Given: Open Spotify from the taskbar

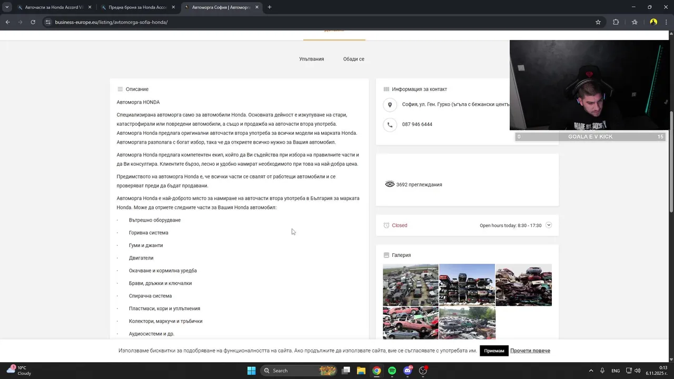Looking at the screenshot, I should tap(392, 371).
